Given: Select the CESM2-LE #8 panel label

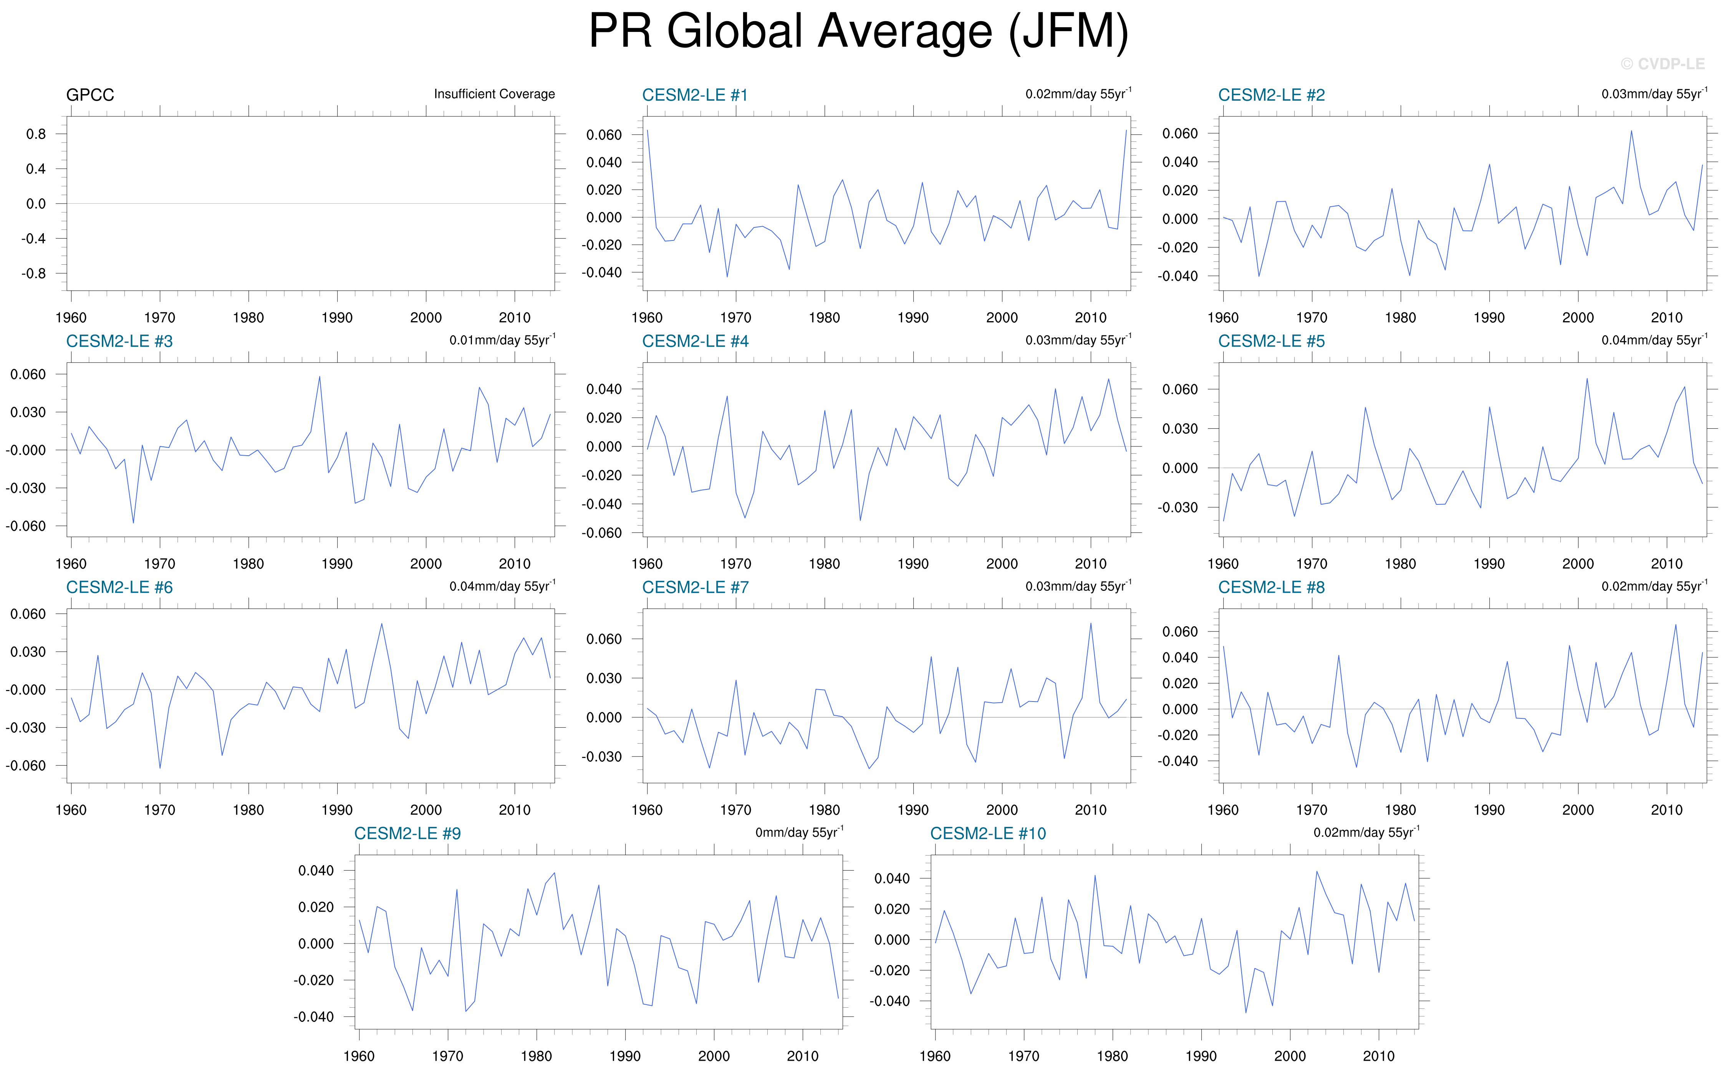Looking at the screenshot, I should click(x=1271, y=588).
